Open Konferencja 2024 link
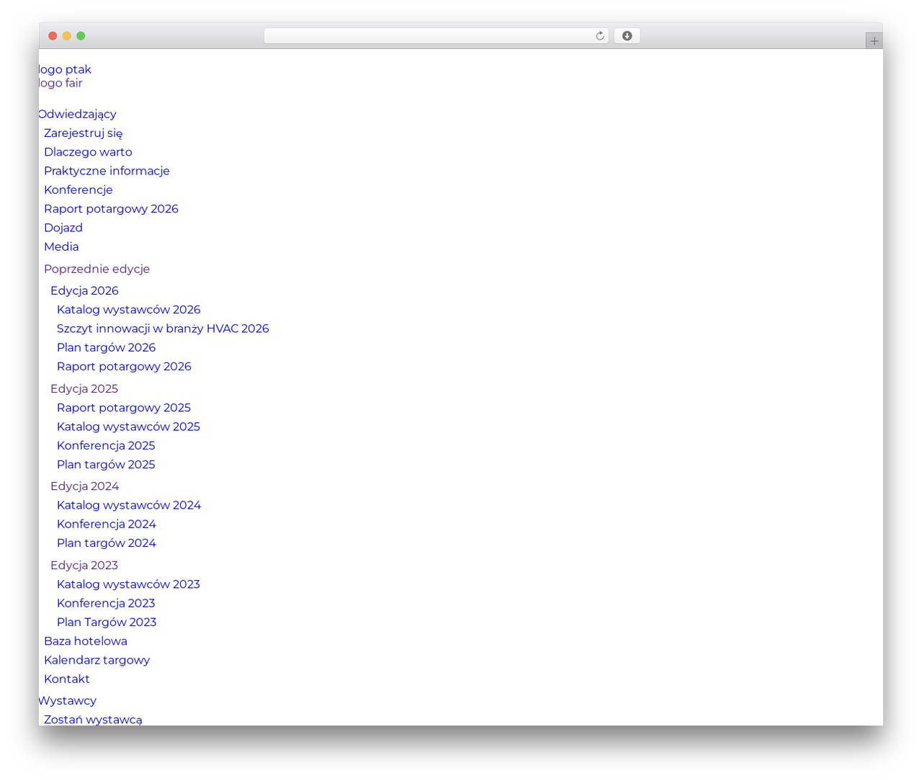 pyautogui.click(x=107, y=524)
